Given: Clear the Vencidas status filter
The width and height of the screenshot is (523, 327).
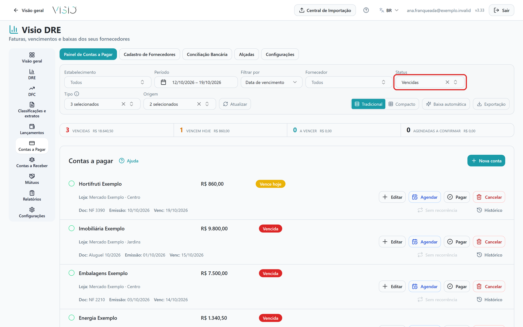Looking at the screenshot, I should click(447, 82).
